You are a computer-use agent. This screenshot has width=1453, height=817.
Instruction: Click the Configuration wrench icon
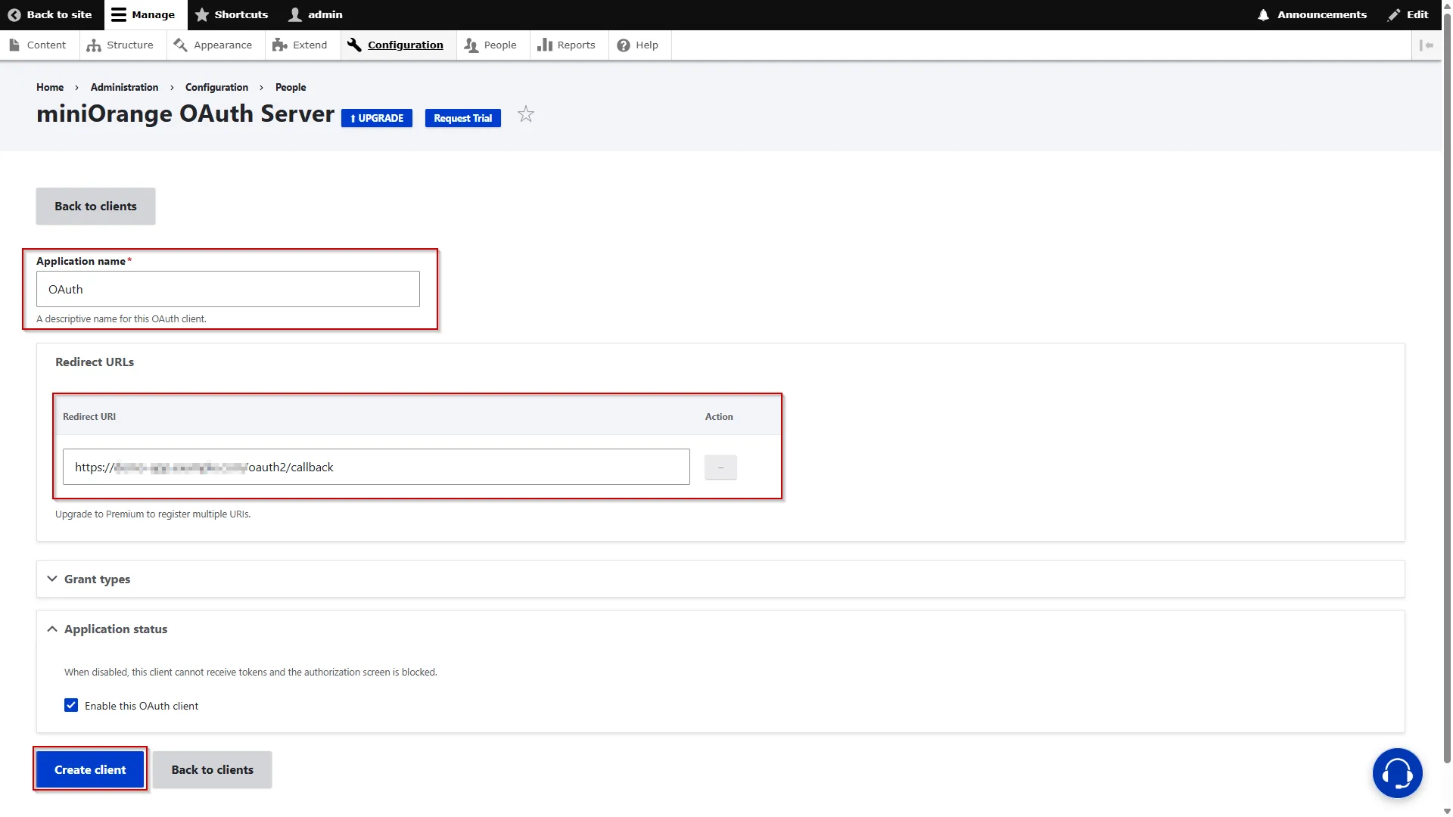(354, 45)
